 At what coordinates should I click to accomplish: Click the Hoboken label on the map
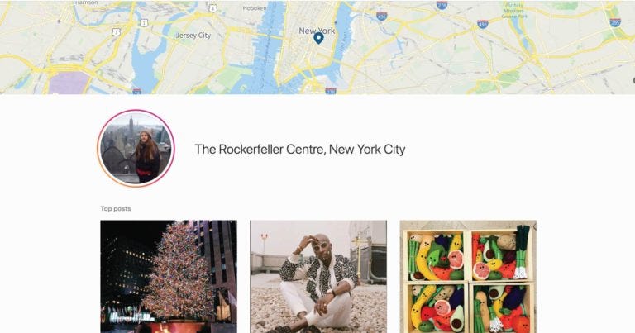click(255, 8)
